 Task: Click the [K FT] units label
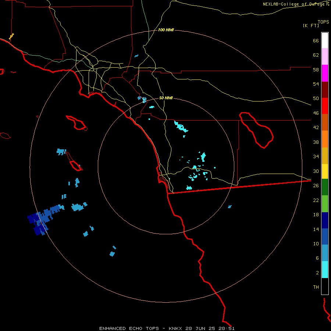tap(311, 25)
